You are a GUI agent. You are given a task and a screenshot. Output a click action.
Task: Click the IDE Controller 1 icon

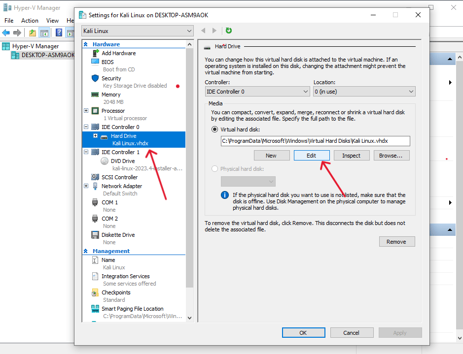coord(95,152)
